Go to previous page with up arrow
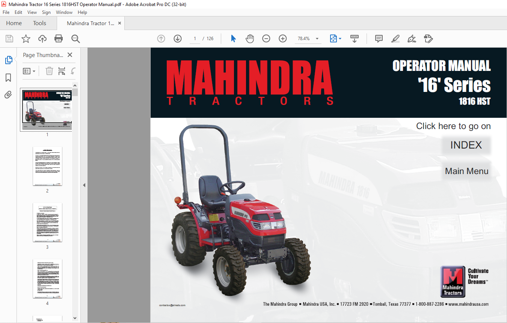Image resolution: width=507 pixels, height=323 pixels. [161, 39]
